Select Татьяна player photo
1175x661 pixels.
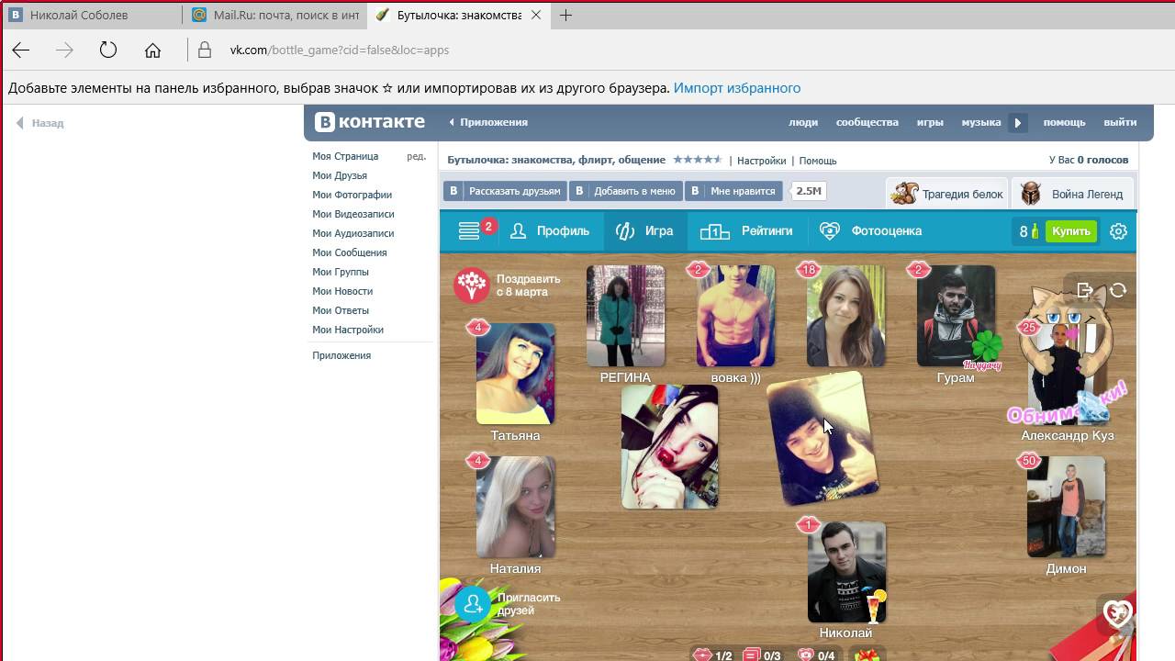(515, 374)
